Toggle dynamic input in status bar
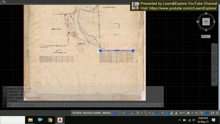The height and width of the screenshot is (124, 220). pyautogui.click(x=128, y=113)
